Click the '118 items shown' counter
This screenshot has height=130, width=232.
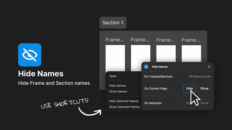(199, 76)
